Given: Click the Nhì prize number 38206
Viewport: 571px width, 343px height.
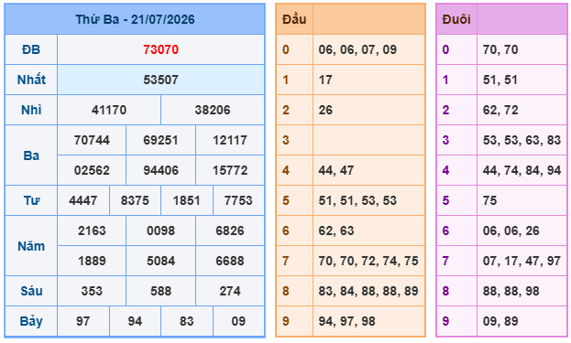Looking at the screenshot, I should pos(213,110).
